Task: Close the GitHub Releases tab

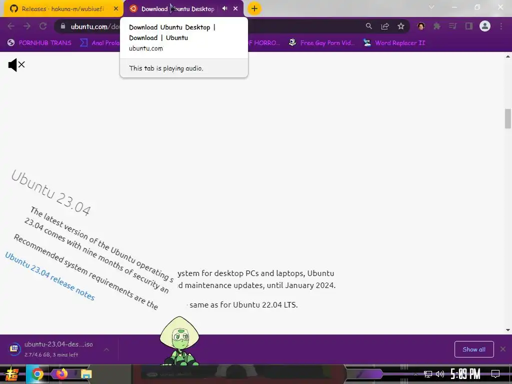Action: pyautogui.click(x=116, y=9)
